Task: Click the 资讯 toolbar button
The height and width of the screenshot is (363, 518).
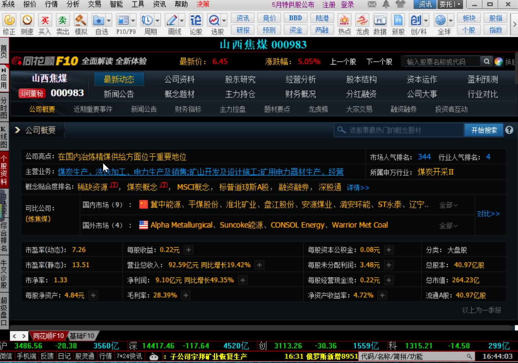Action: pyautogui.click(x=243, y=18)
